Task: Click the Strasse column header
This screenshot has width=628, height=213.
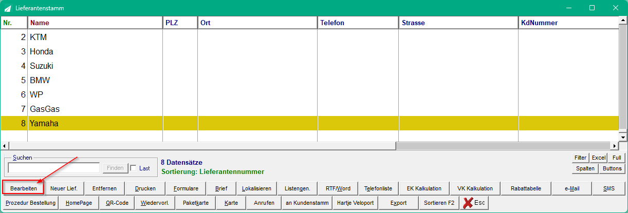Action: click(x=458, y=23)
